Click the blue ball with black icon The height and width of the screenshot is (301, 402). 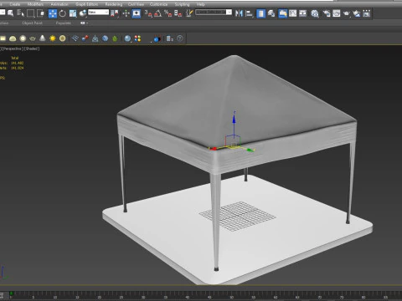point(157,38)
